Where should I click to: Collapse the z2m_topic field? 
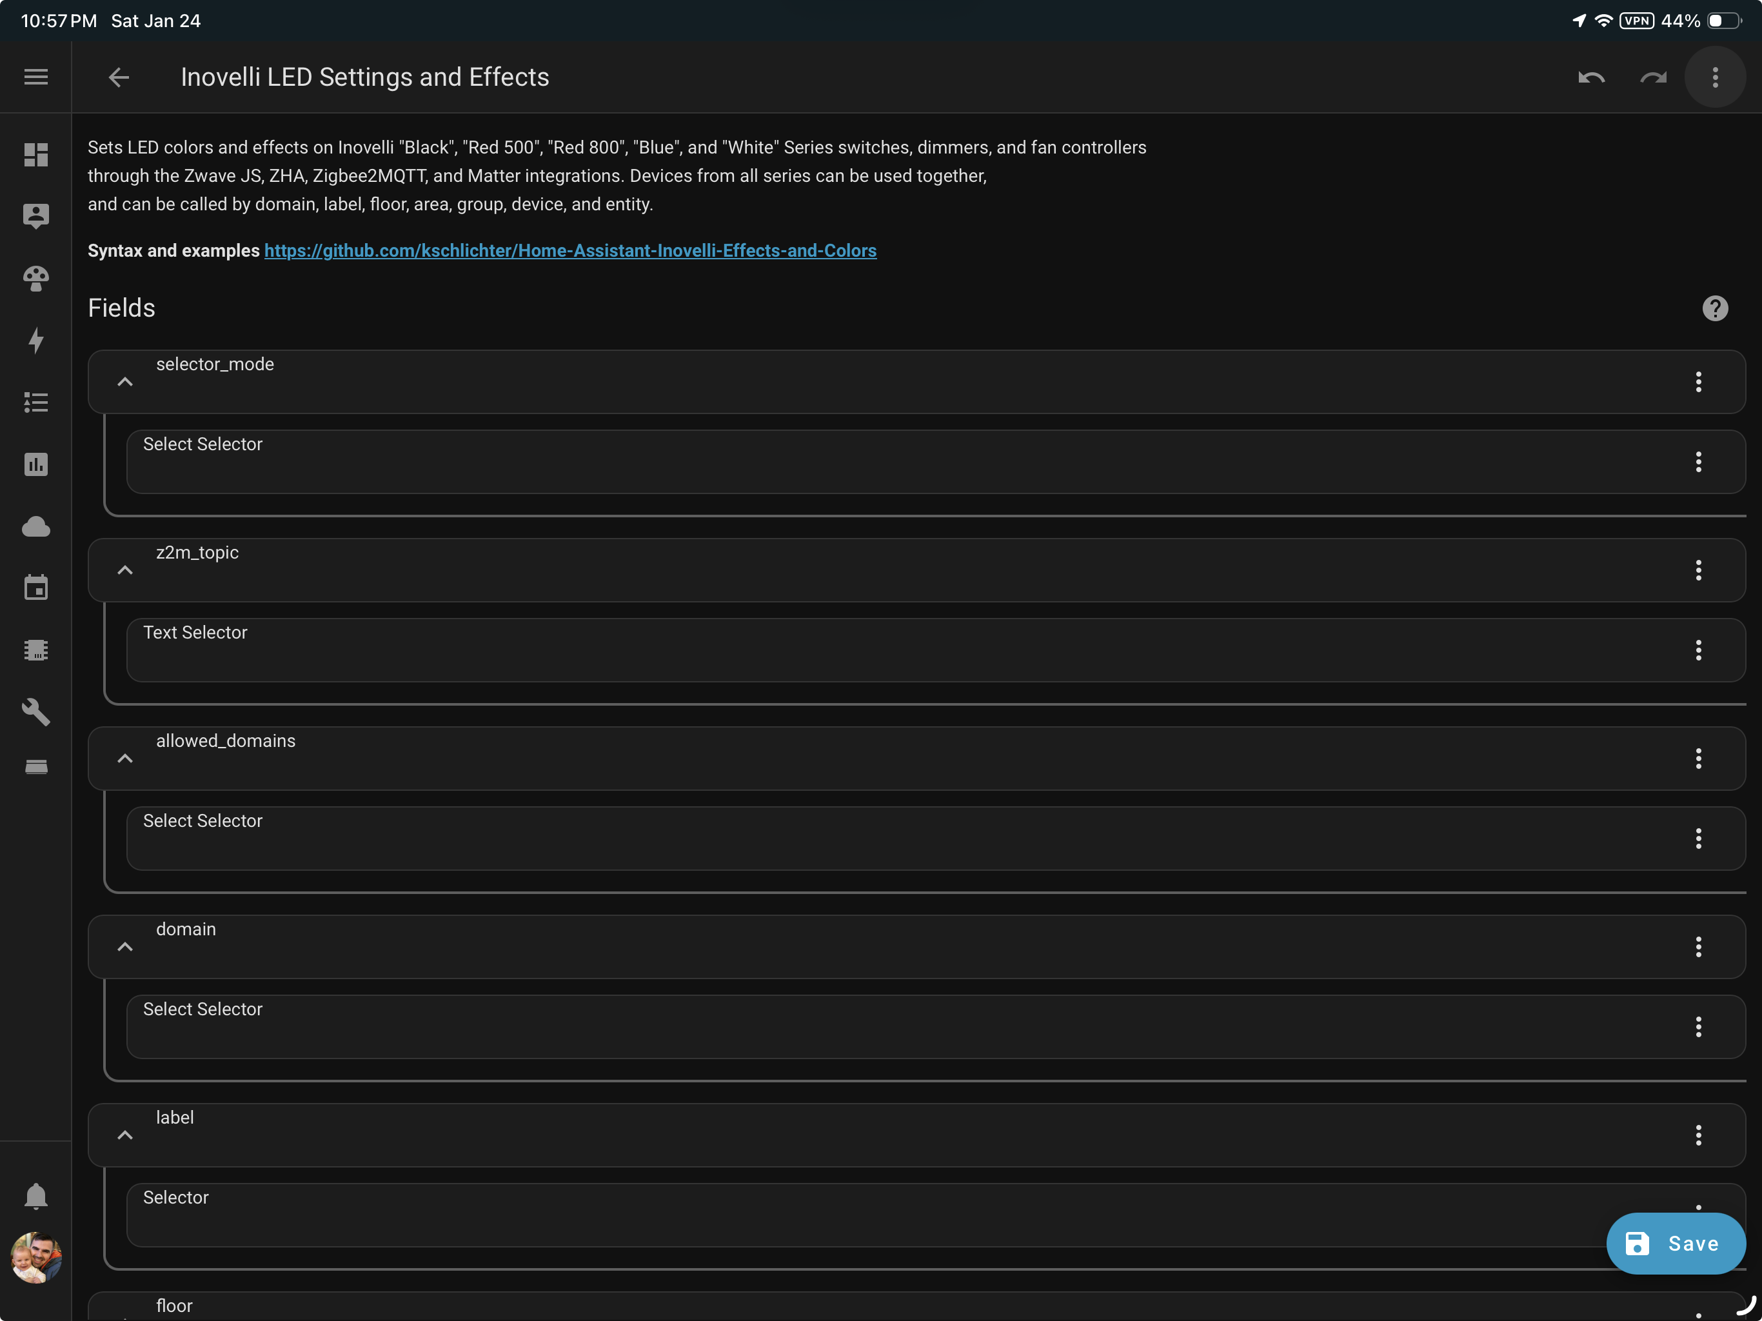(x=125, y=570)
